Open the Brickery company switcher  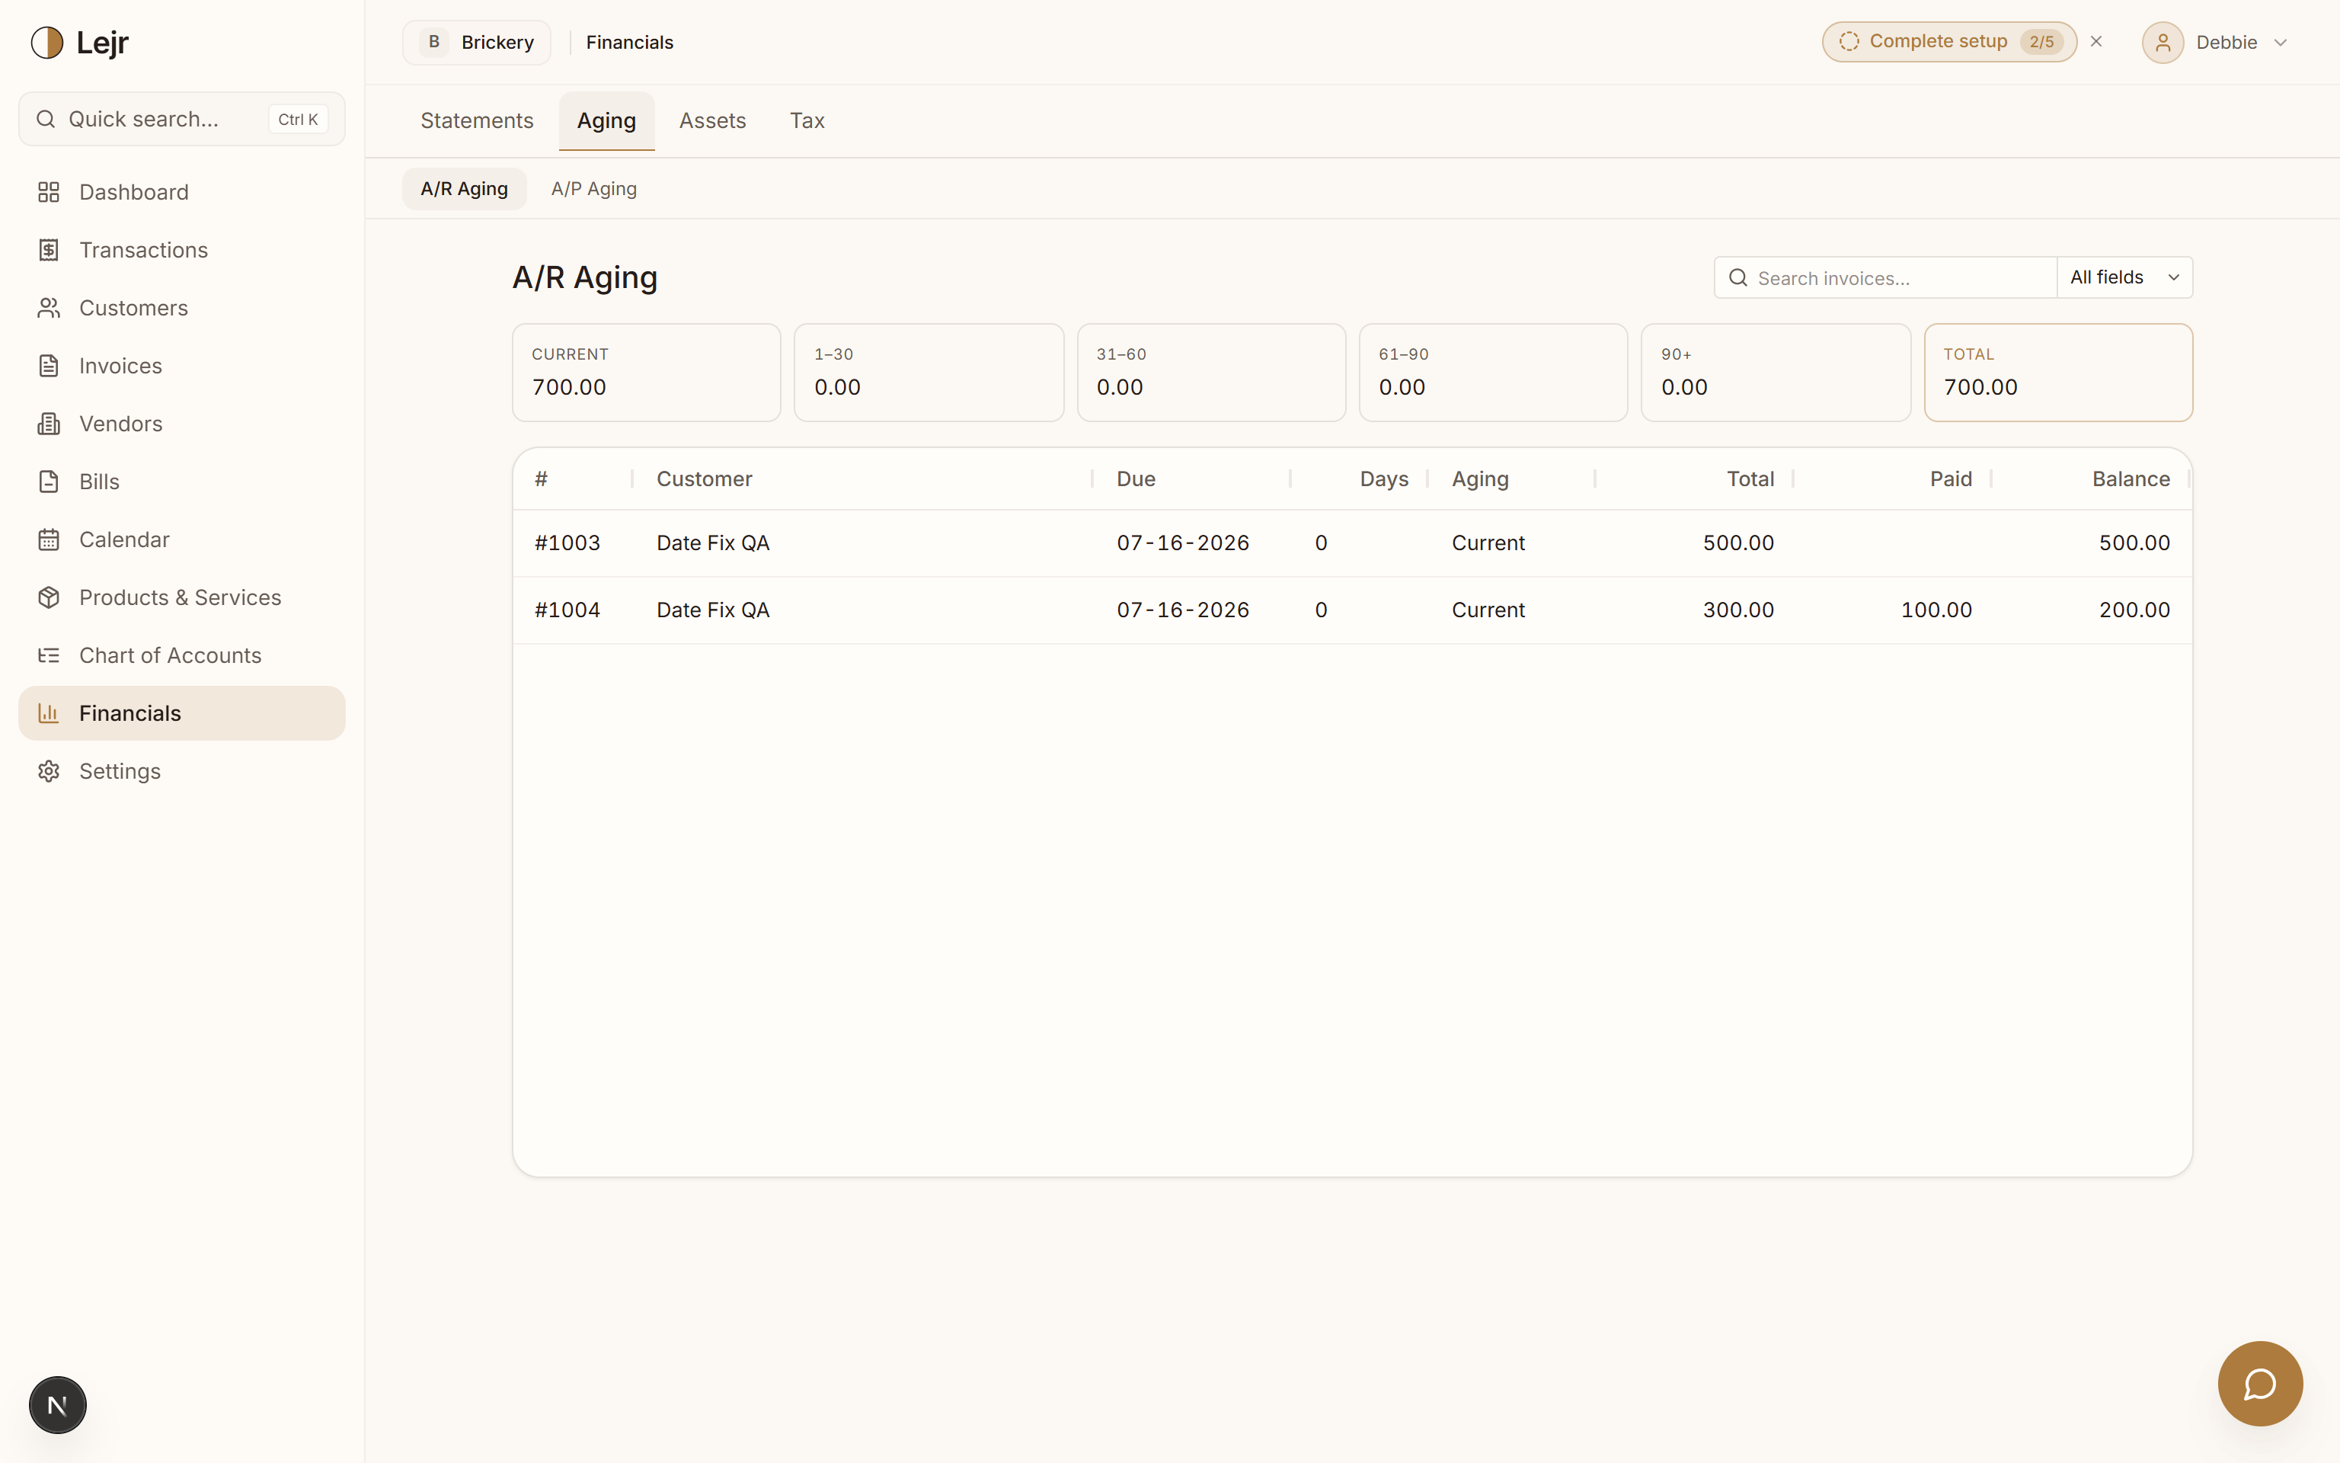477,43
